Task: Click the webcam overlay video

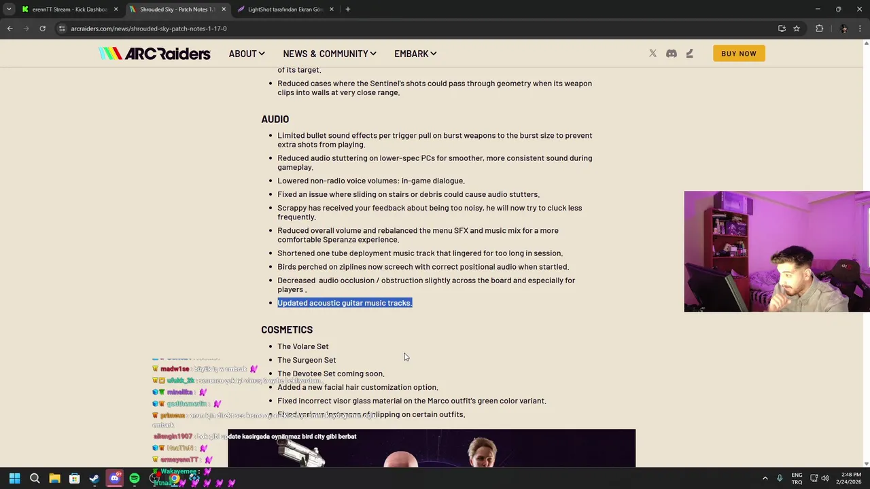Action: (777, 251)
